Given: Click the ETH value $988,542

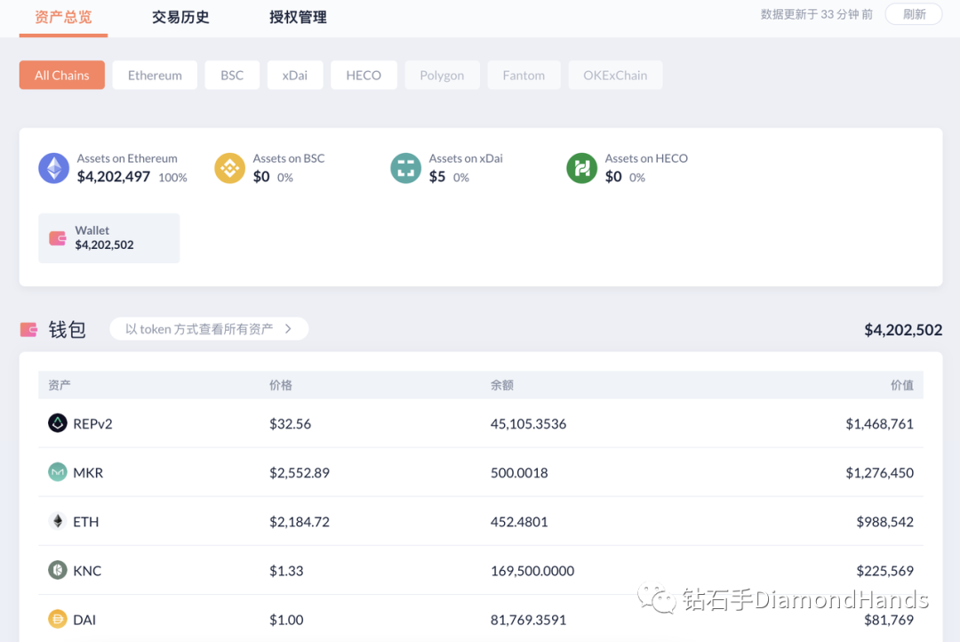Looking at the screenshot, I should click(884, 522).
